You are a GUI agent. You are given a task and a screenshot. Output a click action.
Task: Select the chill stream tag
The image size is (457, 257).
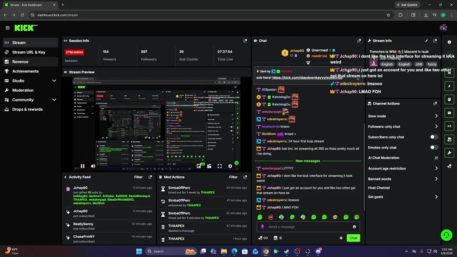419,64
